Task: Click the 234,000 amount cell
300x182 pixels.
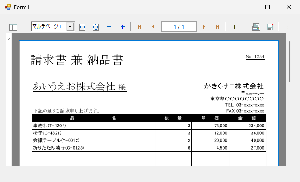Action: click(x=247, y=126)
